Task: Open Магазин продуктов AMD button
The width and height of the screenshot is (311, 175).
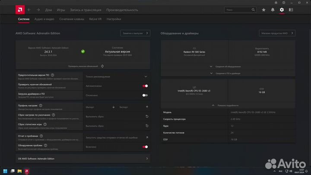Action: pyautogui.click(x=277, y=33)
